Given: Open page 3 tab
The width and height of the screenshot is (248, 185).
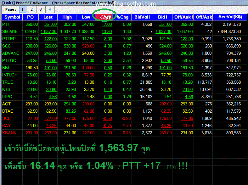Looking at the screenshot, I should click(x=41, y=9).
